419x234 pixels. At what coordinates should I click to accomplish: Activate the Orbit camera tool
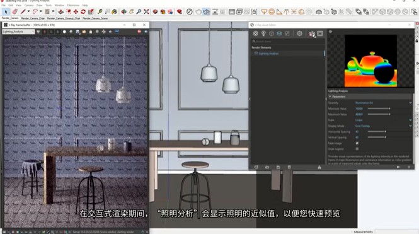(124, 12)
